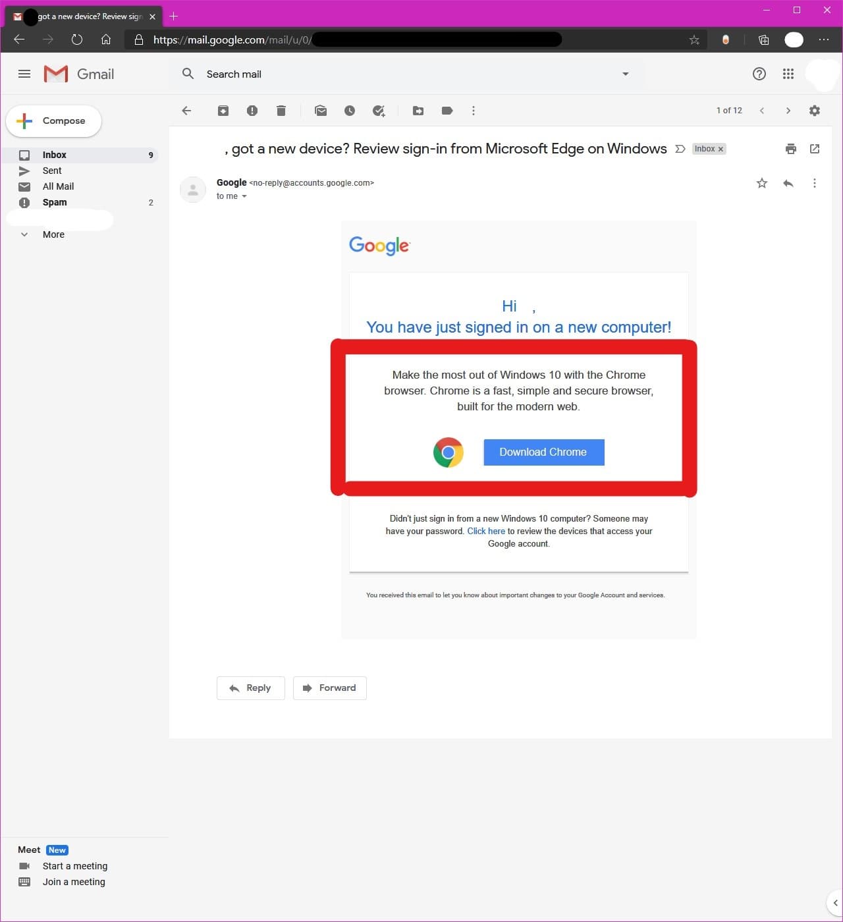Report the email as spam

[x=252, y=111]
